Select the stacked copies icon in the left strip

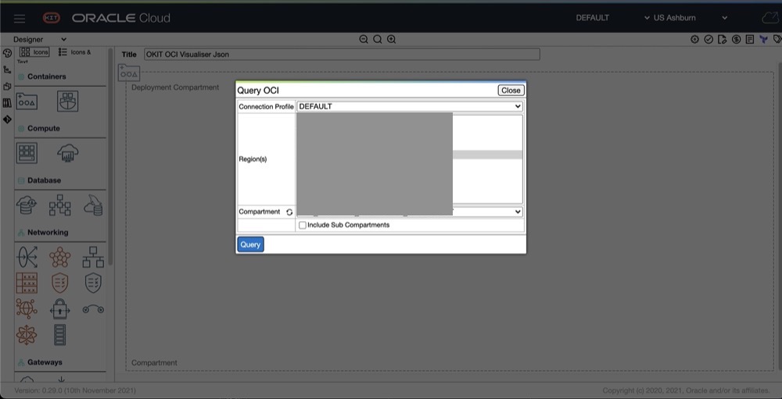[7, 86]
